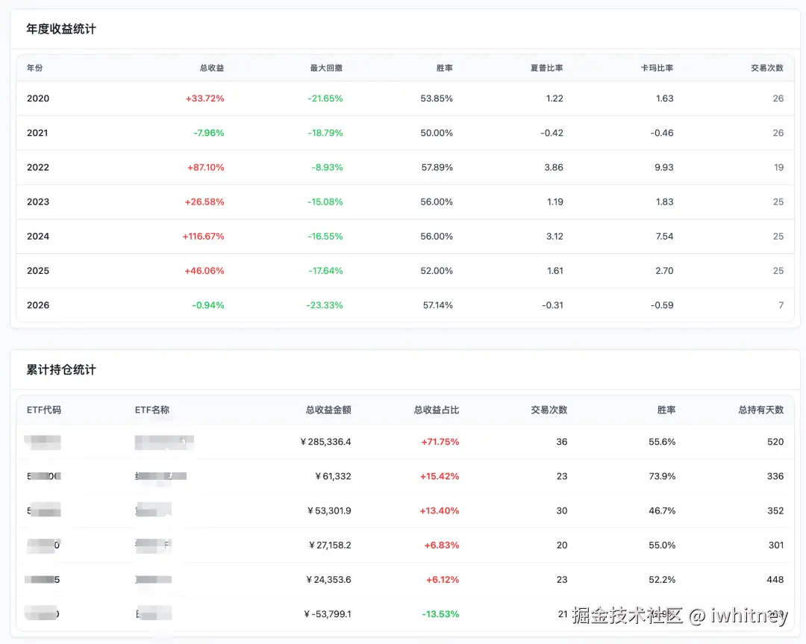This screenshot has width=806, height=644.
Task: Click the 36 trade count cell
Action: [562, 442]
